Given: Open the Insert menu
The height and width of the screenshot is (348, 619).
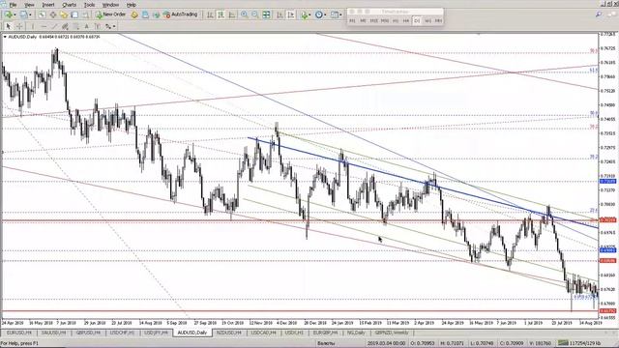Looking at the screenshot, I should click(x=48, y=5).
